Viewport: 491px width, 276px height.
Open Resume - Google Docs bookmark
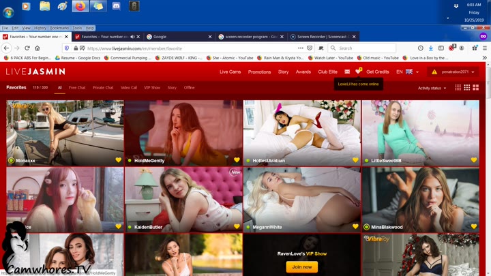78,58
